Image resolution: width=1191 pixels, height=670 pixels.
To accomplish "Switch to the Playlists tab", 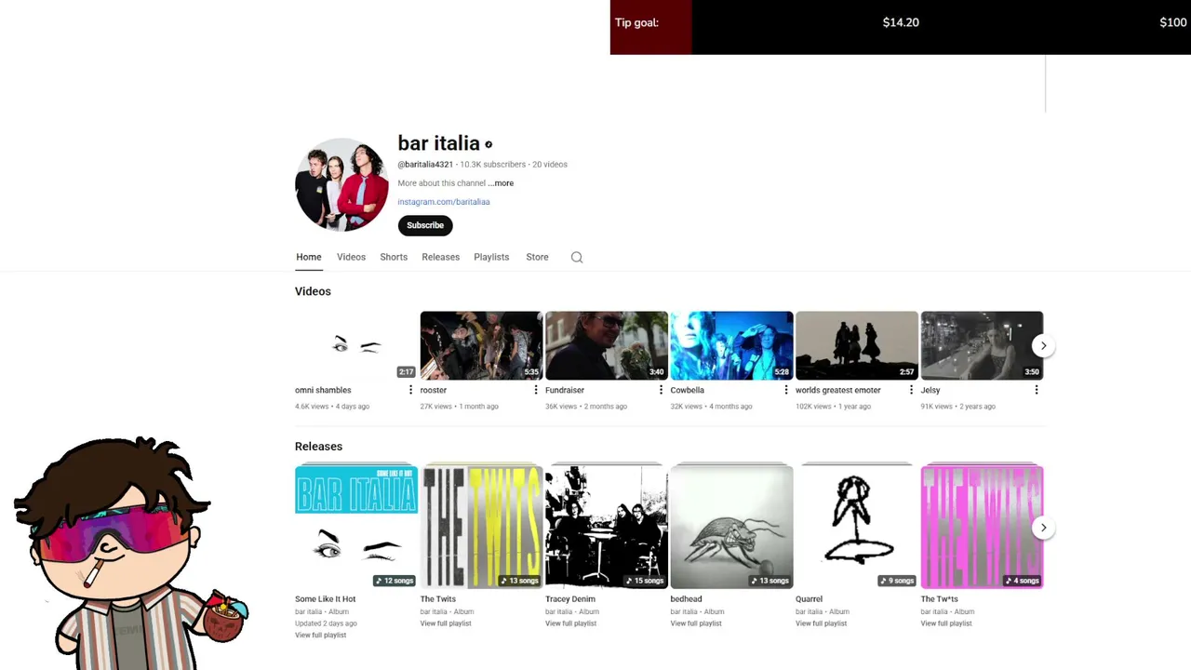I will click(491, 257).
